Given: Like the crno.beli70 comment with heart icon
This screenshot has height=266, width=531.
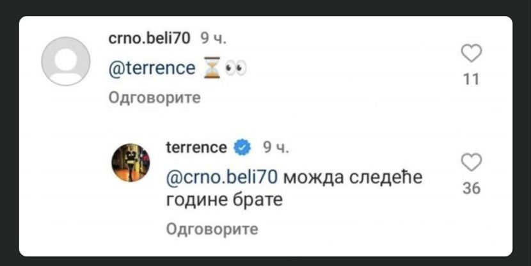Looking at the screenshot, I should (x=471, y=54).
